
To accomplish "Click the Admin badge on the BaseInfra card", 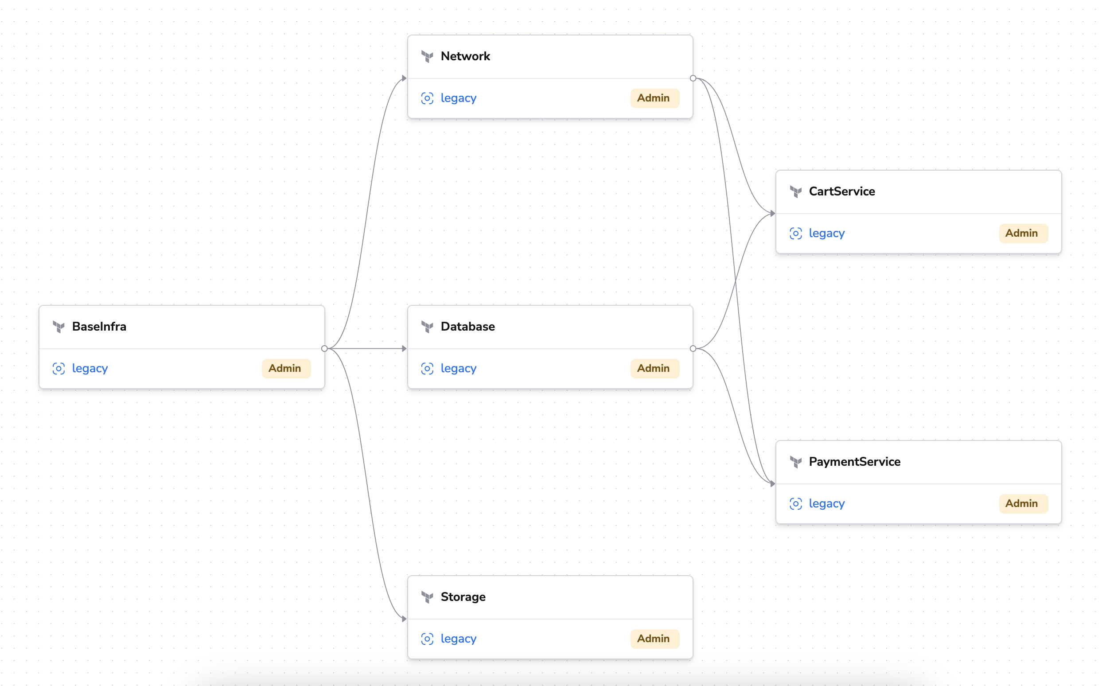I will coord(286,368).
